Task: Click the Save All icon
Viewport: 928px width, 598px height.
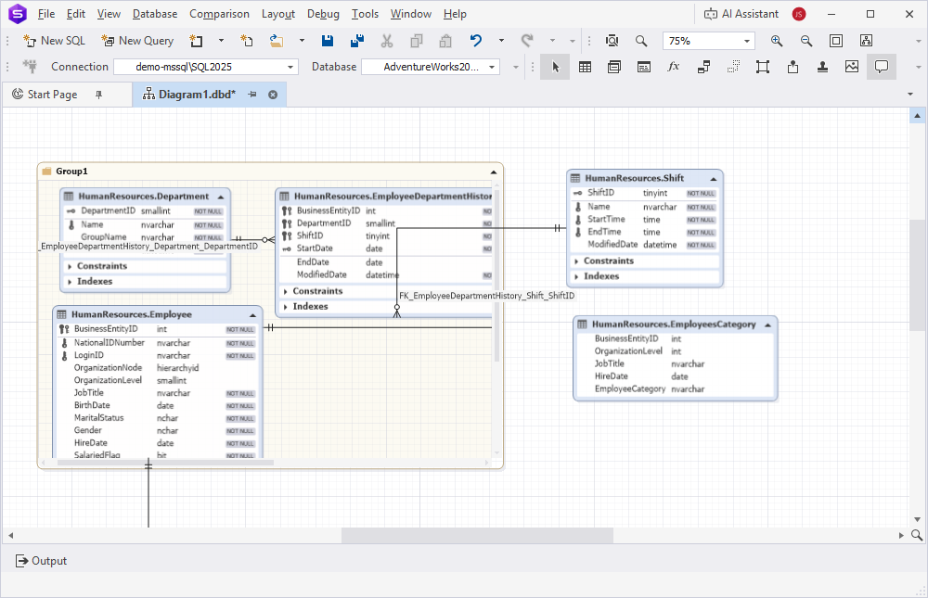Action: (x=357, y=41)
